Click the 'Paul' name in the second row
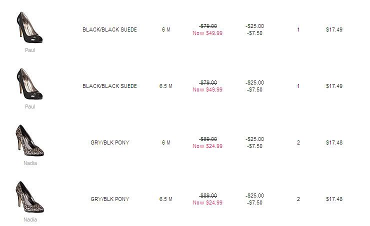The image size is (370, 226). click(30, 106)
